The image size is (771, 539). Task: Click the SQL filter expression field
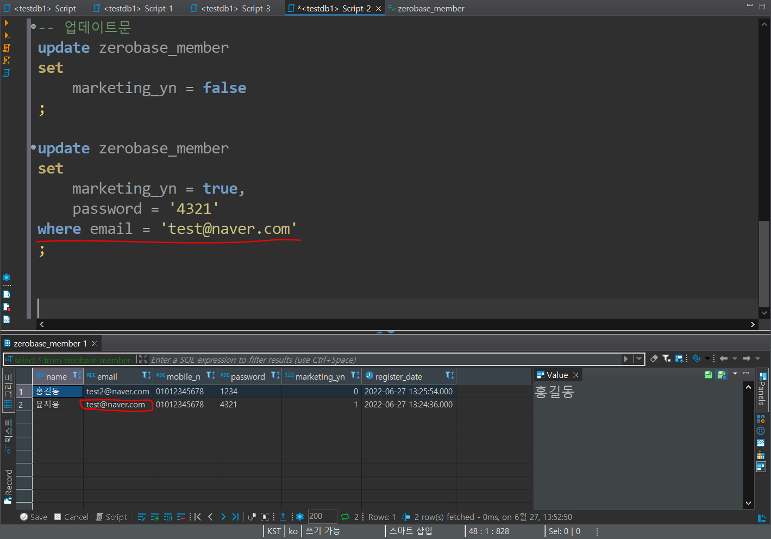click(385, 360)
